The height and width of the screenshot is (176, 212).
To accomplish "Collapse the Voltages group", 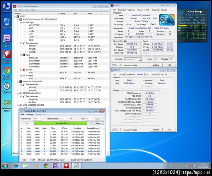I will coord(21,23).
